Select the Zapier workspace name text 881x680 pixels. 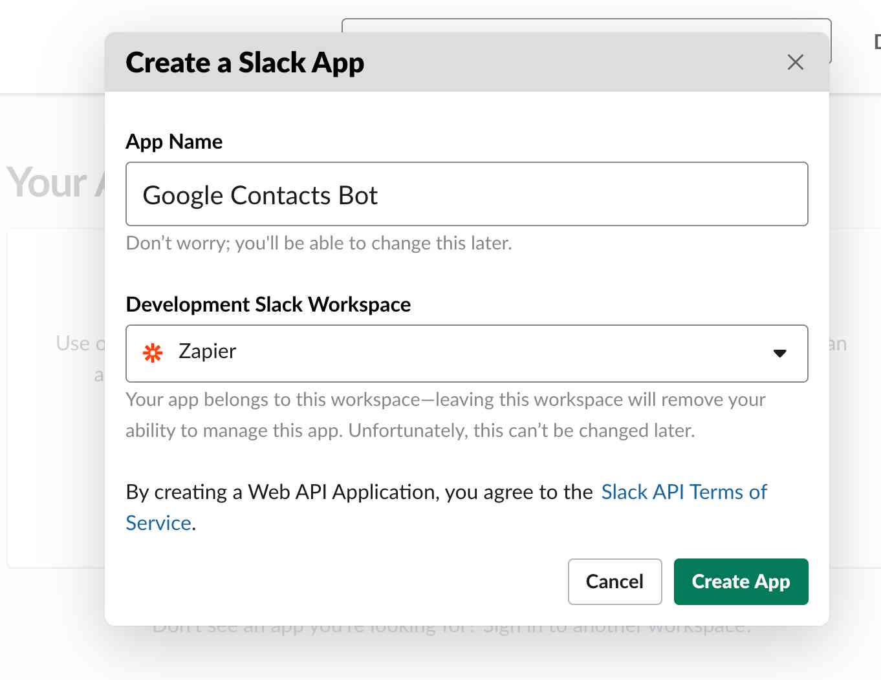(x=207, y=351)
